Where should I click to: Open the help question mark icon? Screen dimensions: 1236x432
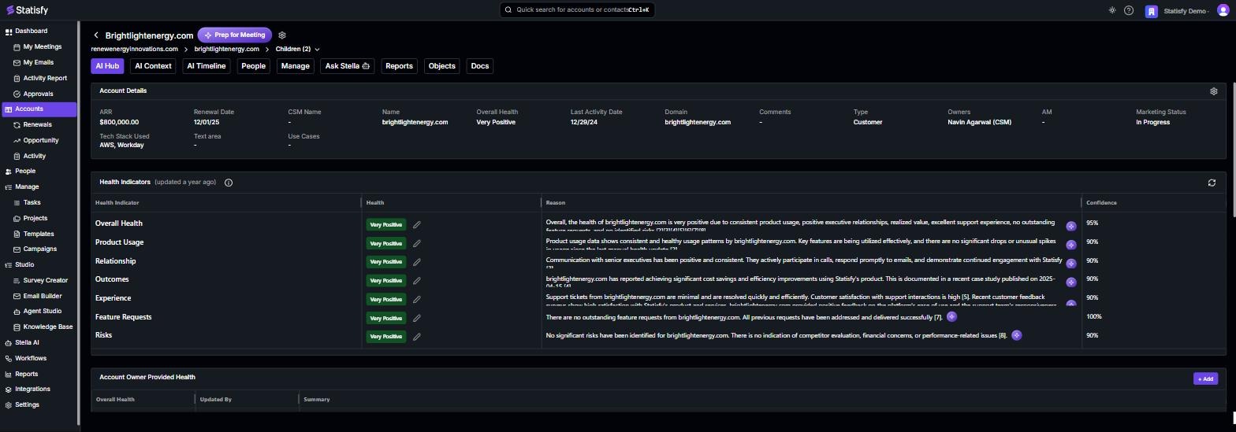[x=1129, y=10]
